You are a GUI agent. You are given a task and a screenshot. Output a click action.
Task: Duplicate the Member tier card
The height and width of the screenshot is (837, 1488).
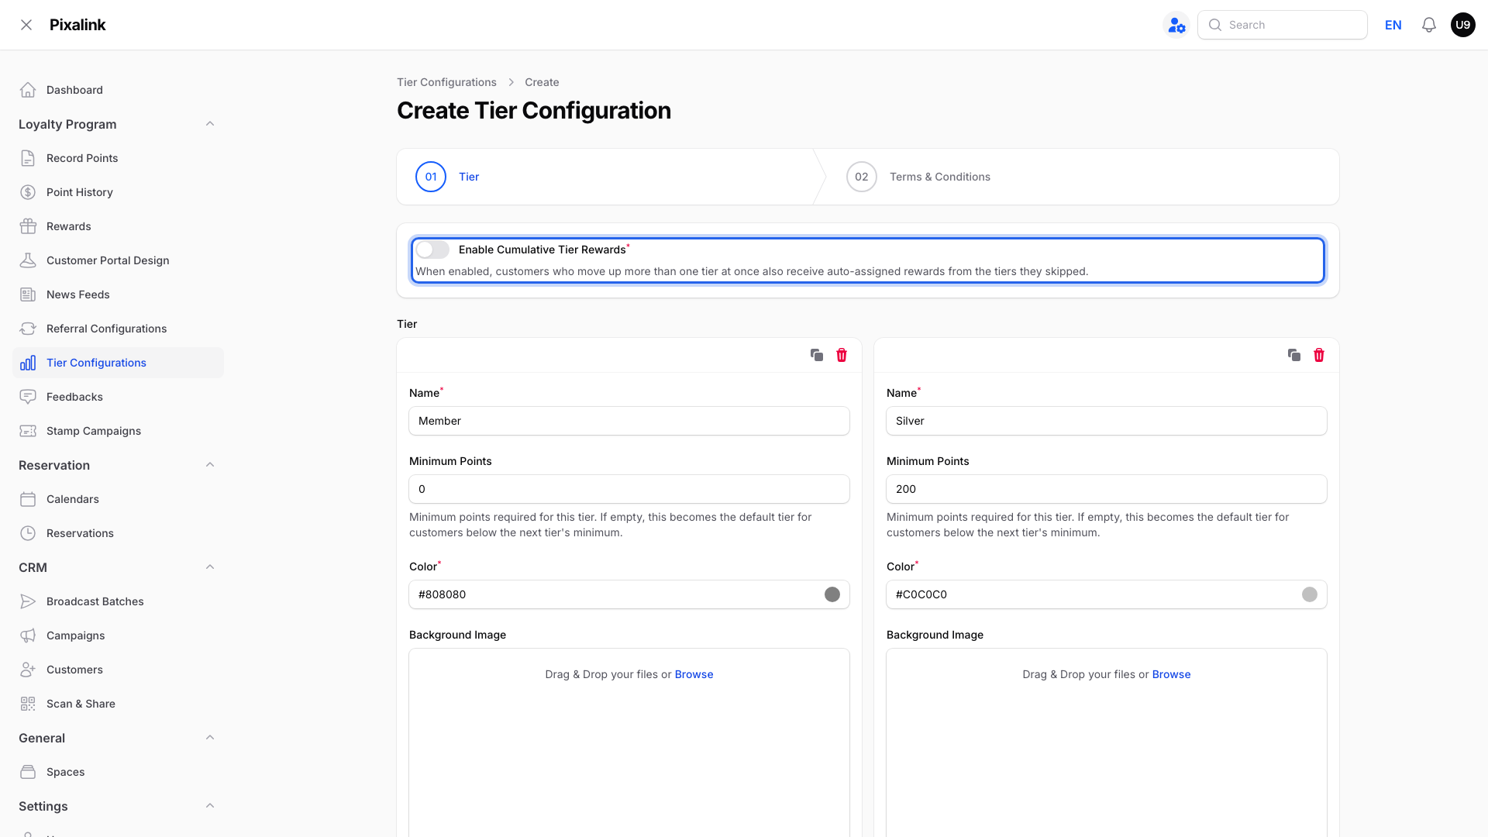[x=817, y=355]
